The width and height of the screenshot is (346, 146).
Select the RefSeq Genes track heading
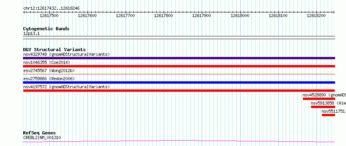pyautogui.click(x=39, y=133)
